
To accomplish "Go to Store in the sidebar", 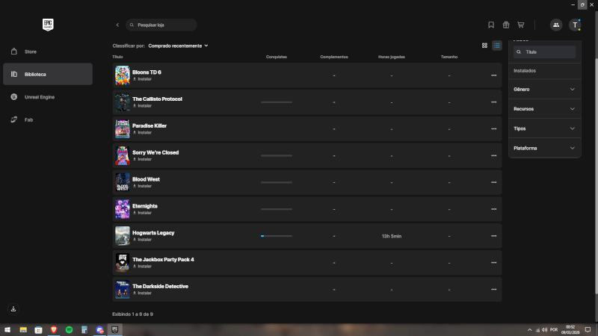I will point(31,52).
